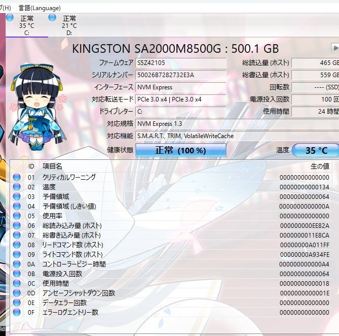Click status orb of row 08 リードコマンド数
The width and height of the screenshot is (339, 336).
[x=17, y=245]
